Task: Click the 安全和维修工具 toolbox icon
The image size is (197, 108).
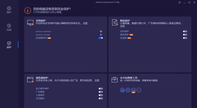Action: pyautogui.click(x=114, y=80)
